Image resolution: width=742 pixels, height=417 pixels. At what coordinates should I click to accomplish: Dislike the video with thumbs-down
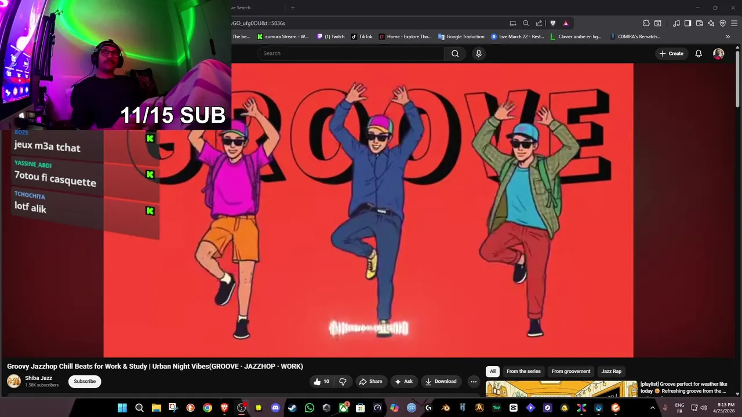(343, 381)
